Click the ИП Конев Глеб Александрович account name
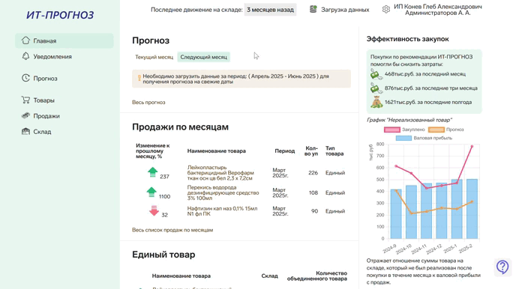Image resolution: width=522 pixels, height=289 pixels. (x=437, y=7)
